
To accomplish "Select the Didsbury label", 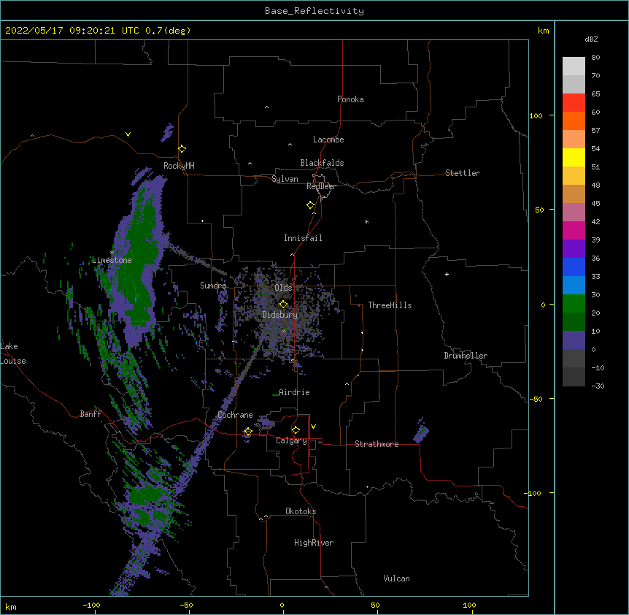I will 280,315.
